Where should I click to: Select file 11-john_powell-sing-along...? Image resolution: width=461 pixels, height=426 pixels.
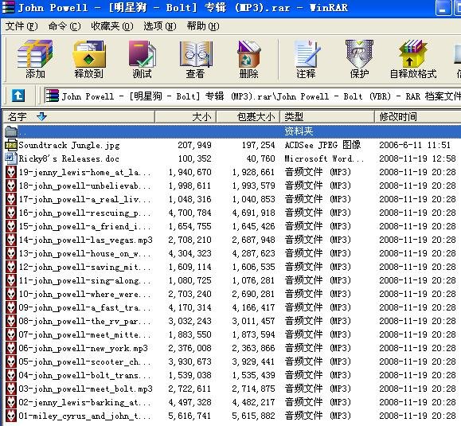[84, 280]
